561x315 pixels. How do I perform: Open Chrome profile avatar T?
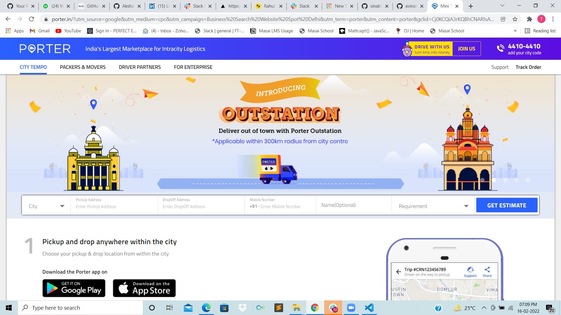pyautogui.click(x=541, y=19)
